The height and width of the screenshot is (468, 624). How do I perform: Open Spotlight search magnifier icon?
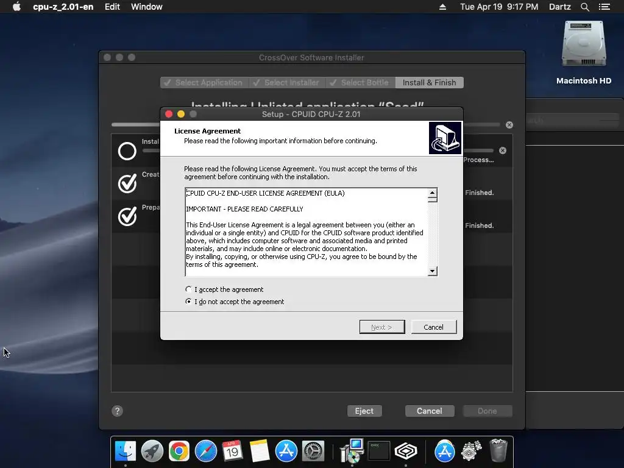(584, 7)
